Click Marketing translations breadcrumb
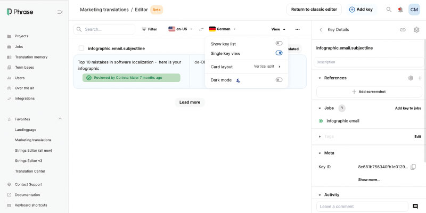 tap(104, 10)
